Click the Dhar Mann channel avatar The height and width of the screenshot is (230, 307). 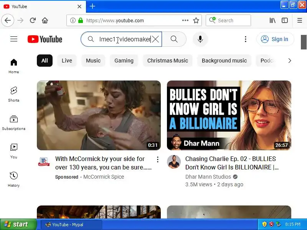pos(174,162)
